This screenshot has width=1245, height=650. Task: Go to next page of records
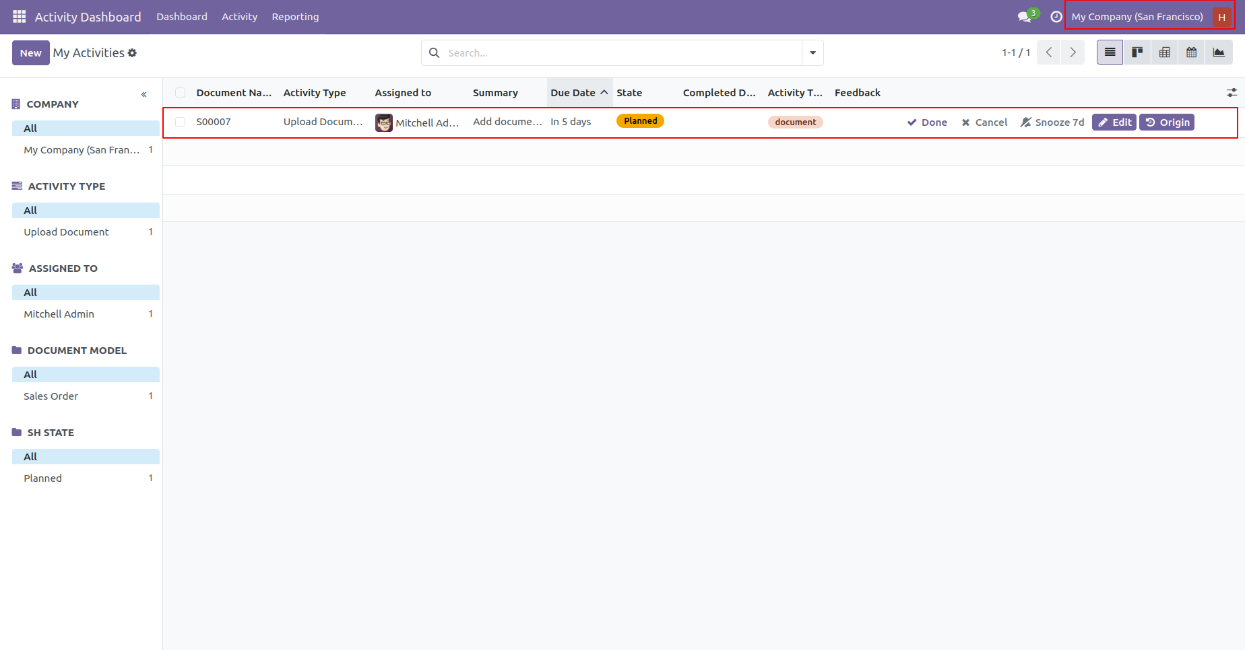pos(1073,52)
